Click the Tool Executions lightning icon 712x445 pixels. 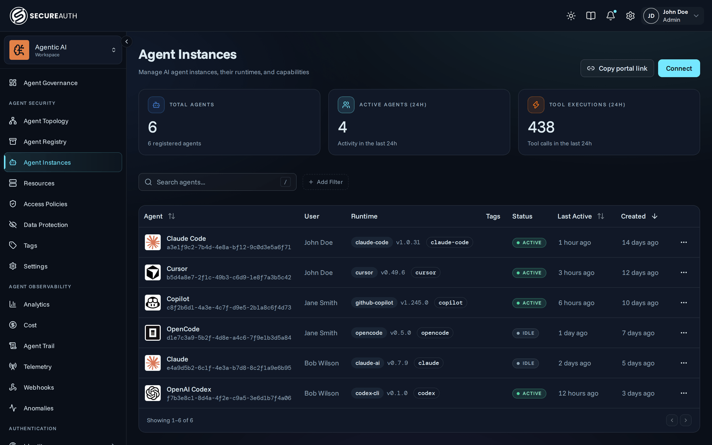click(536, 105)
